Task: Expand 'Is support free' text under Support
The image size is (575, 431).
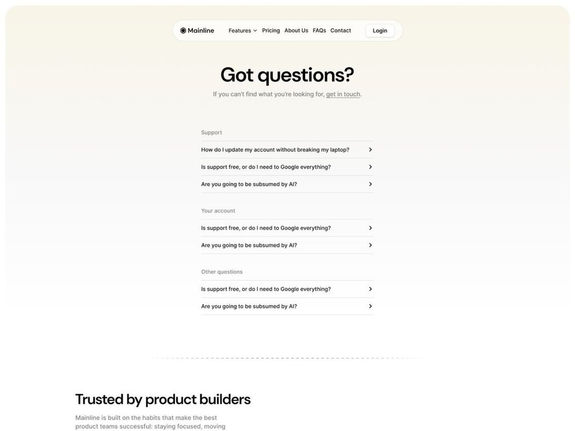Action: (266, 167)
